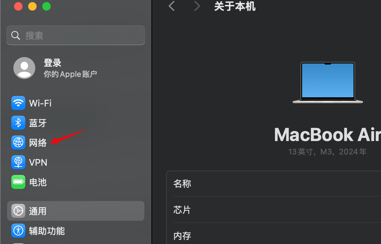Select the Bluetooth 蓝牙 icon
Viewport: 381px width, 244px height.
click(18, 123)
